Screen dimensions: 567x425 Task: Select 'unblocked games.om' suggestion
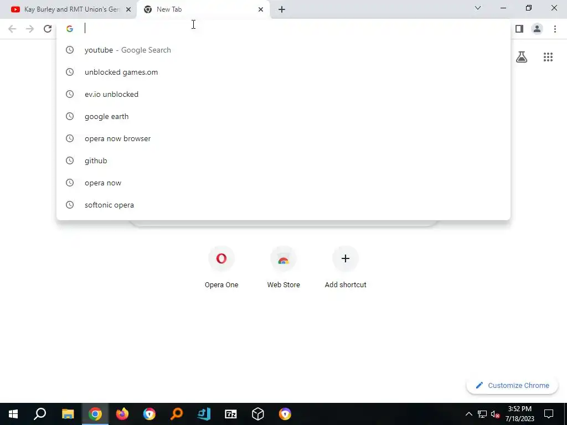283,72
